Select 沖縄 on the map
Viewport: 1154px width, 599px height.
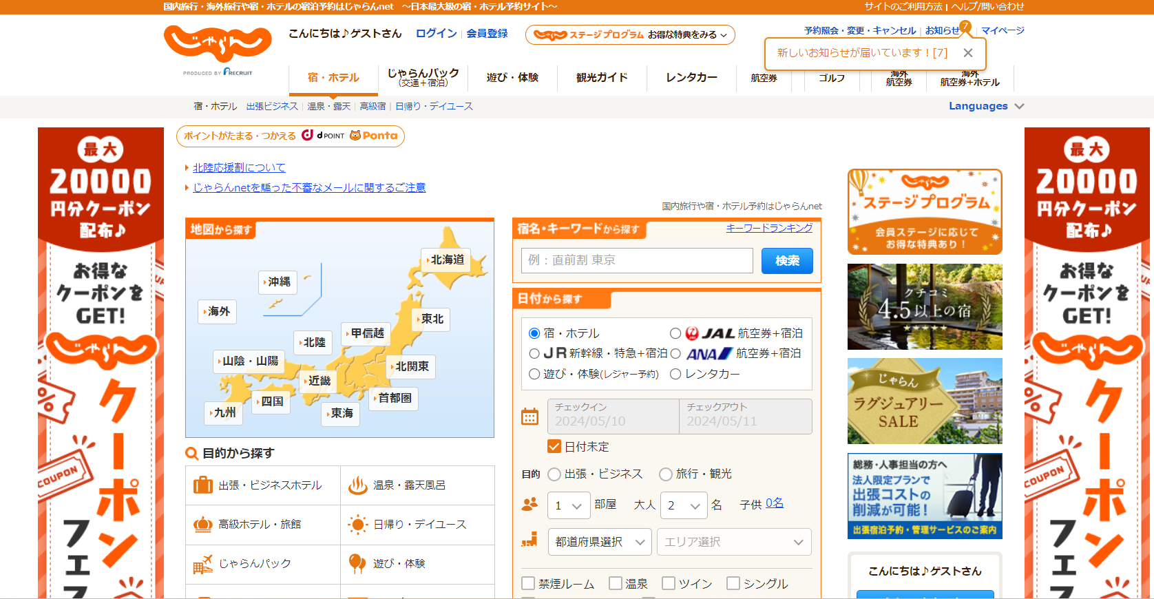point(277,282)
